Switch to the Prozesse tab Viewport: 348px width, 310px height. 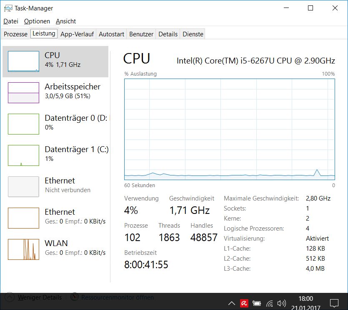(x=15, y=34)
